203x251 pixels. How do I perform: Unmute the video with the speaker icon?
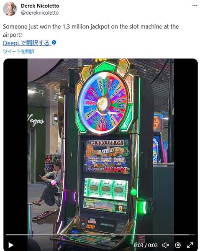coord(166,245)
